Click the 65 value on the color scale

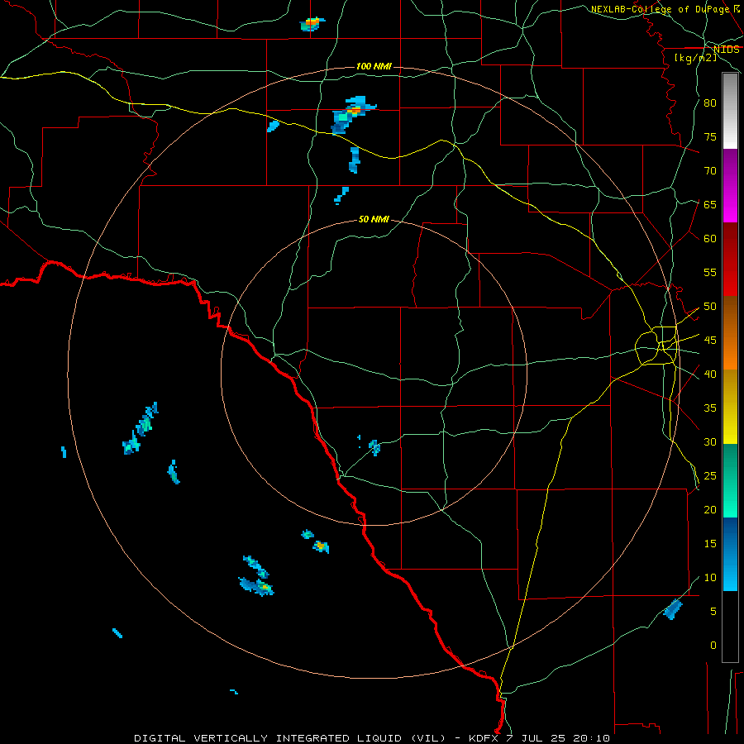tap(710, 204)
